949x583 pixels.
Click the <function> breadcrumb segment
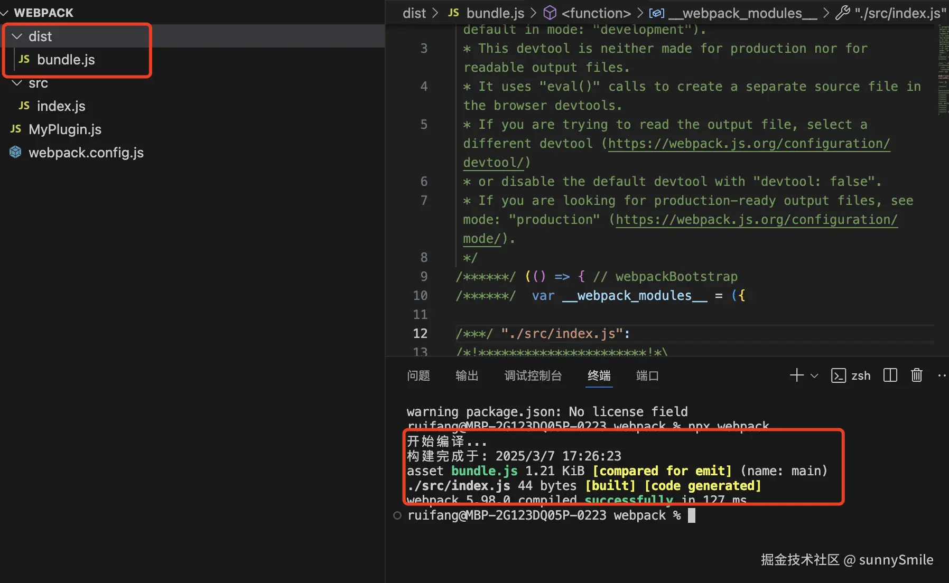596,13
